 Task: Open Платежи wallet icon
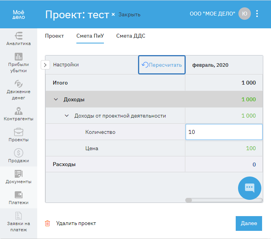click(x=19, y=194)
